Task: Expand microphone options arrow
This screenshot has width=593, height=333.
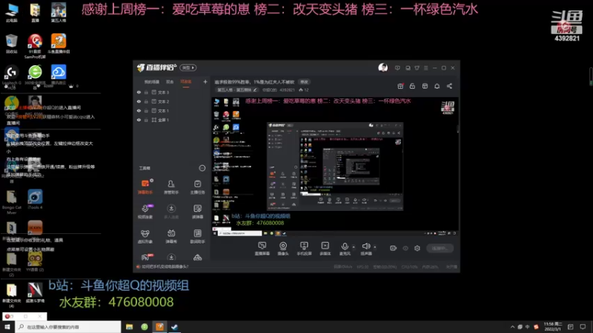Action: 354,247
